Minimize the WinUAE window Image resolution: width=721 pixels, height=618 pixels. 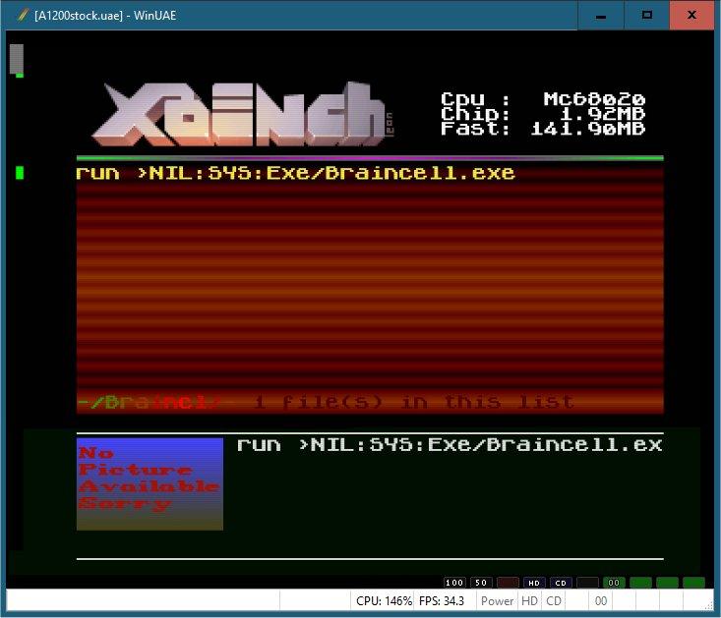click(601, 15)
